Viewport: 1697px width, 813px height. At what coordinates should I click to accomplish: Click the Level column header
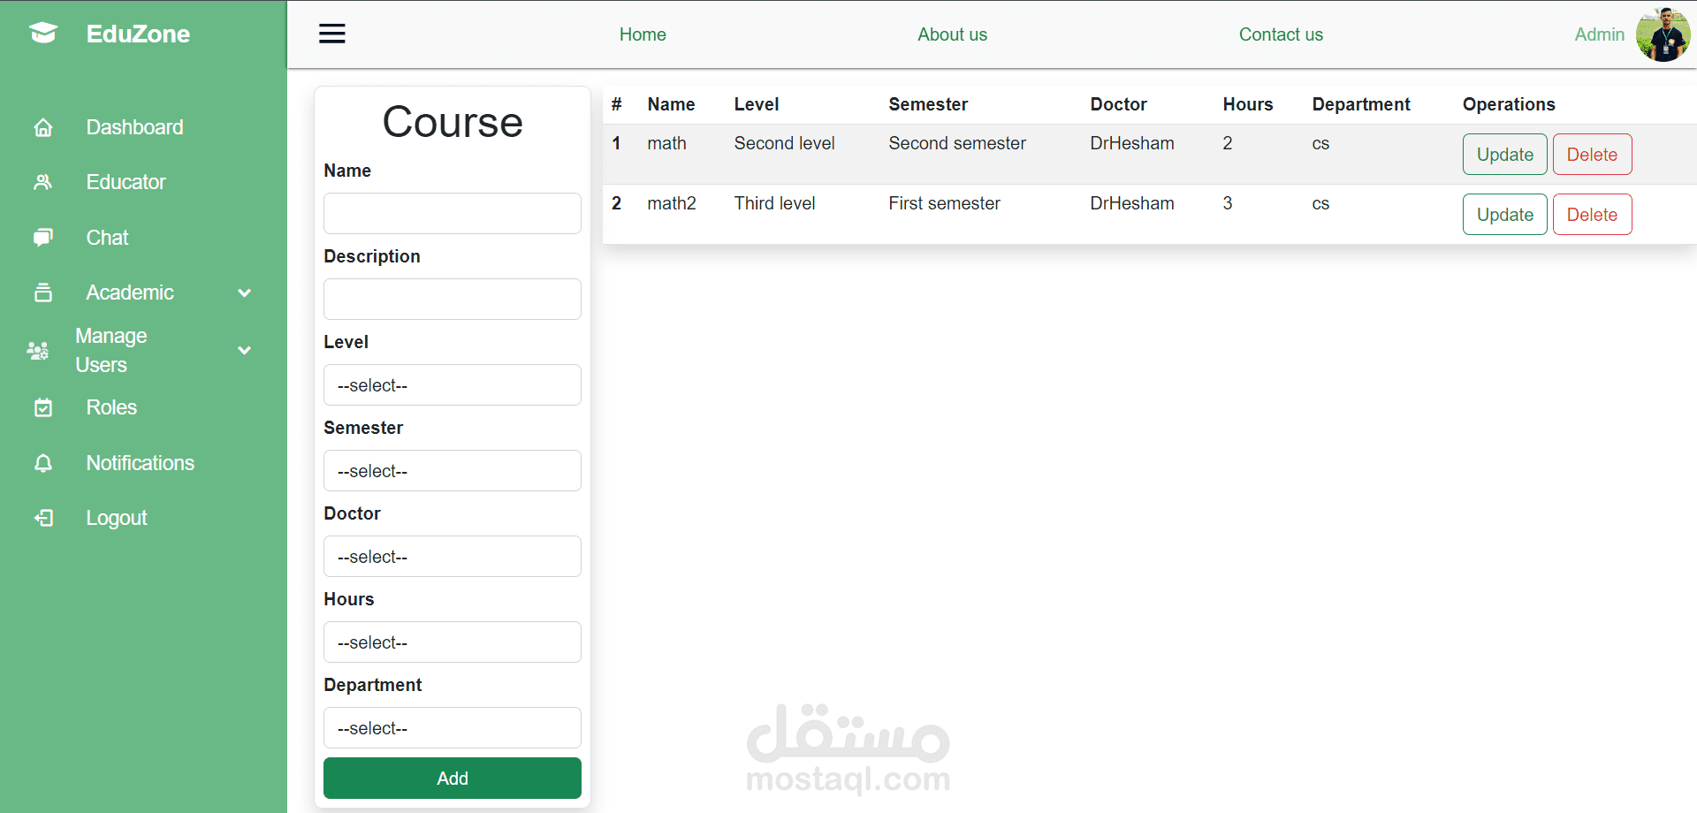click(x=757, y=104)
